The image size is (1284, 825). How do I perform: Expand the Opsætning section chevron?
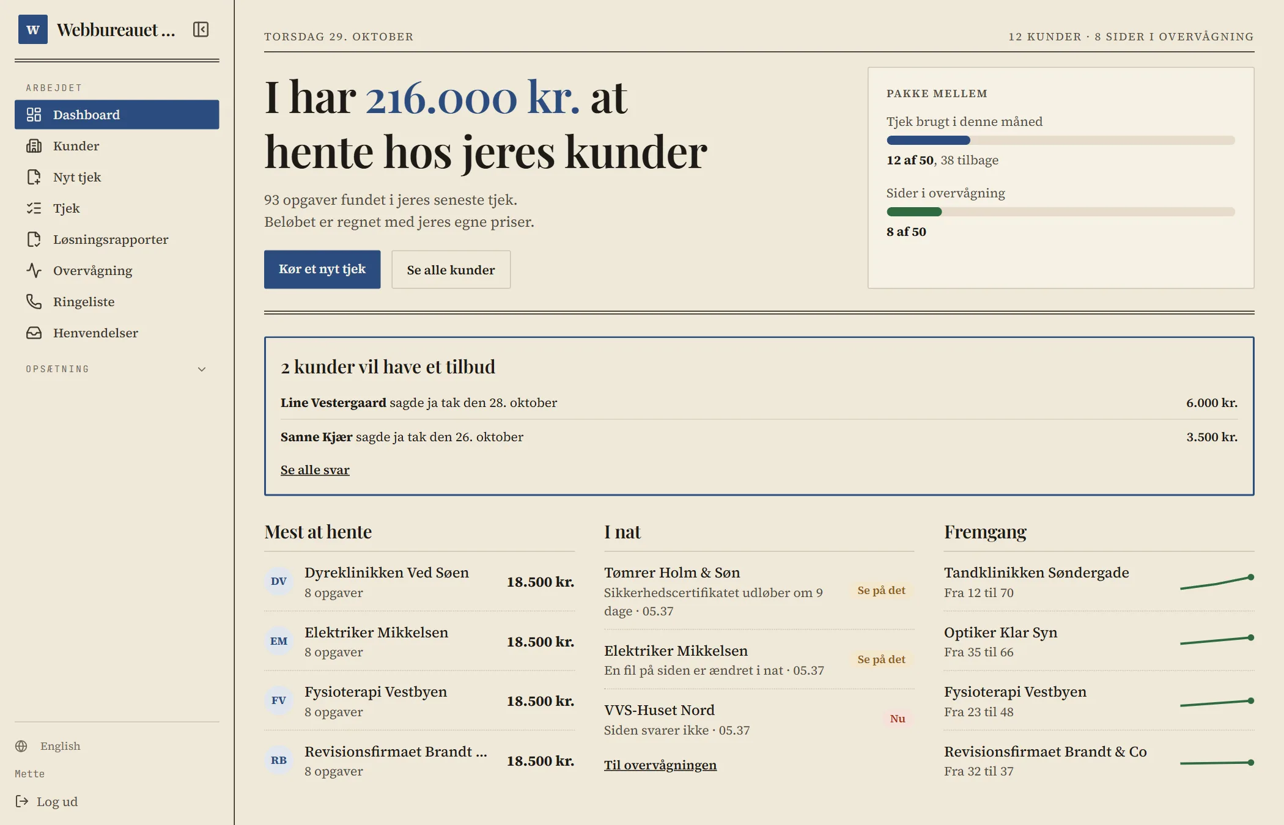tap(202, 369)
